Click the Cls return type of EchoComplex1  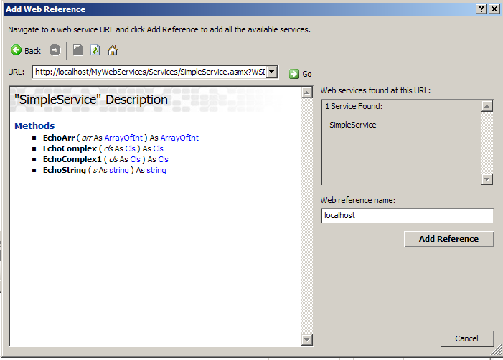pos(163,159)
